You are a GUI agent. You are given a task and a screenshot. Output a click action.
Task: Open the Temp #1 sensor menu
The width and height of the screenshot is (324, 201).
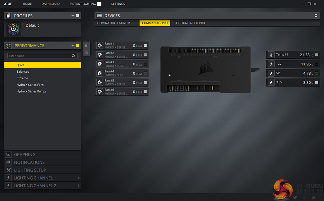coord(317,55)
